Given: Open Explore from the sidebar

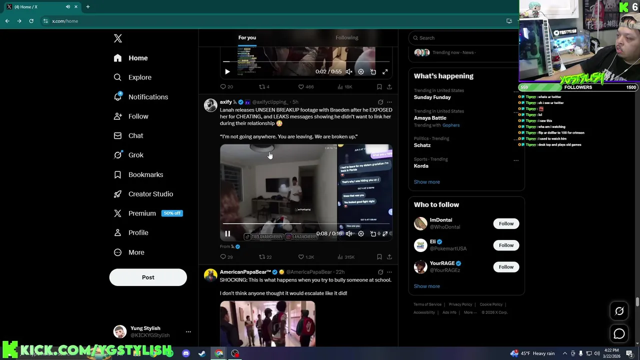Looking at the screenshot, I should pos(132,77).
